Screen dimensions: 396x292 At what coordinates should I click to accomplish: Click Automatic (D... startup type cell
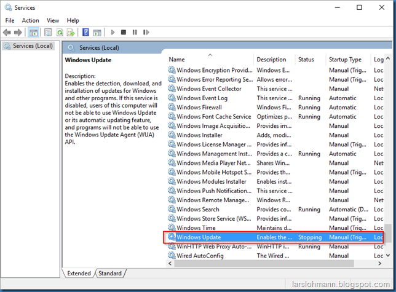point(348,209)
